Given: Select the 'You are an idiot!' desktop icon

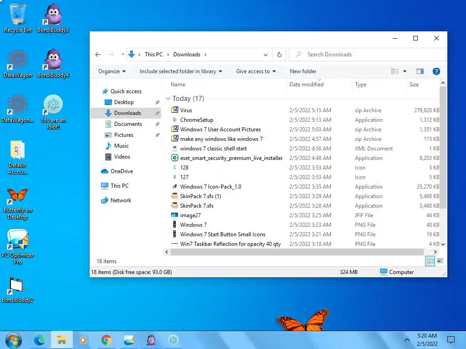Looking at the screenshot, I should [x=53, y=112].
